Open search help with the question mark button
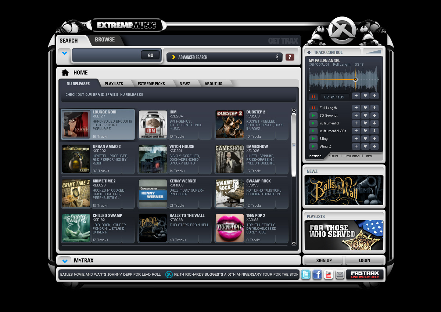The image size is (441, 312). [x=290, y=57]
